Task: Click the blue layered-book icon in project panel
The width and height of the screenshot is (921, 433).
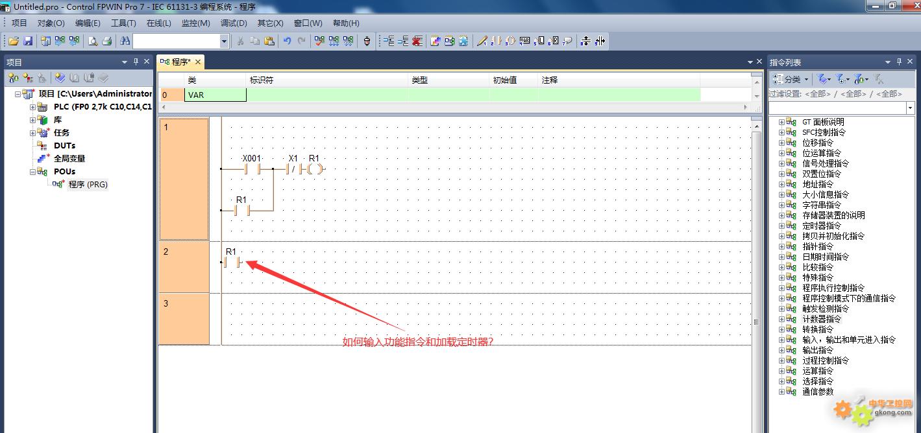Action: coord(60,78)
